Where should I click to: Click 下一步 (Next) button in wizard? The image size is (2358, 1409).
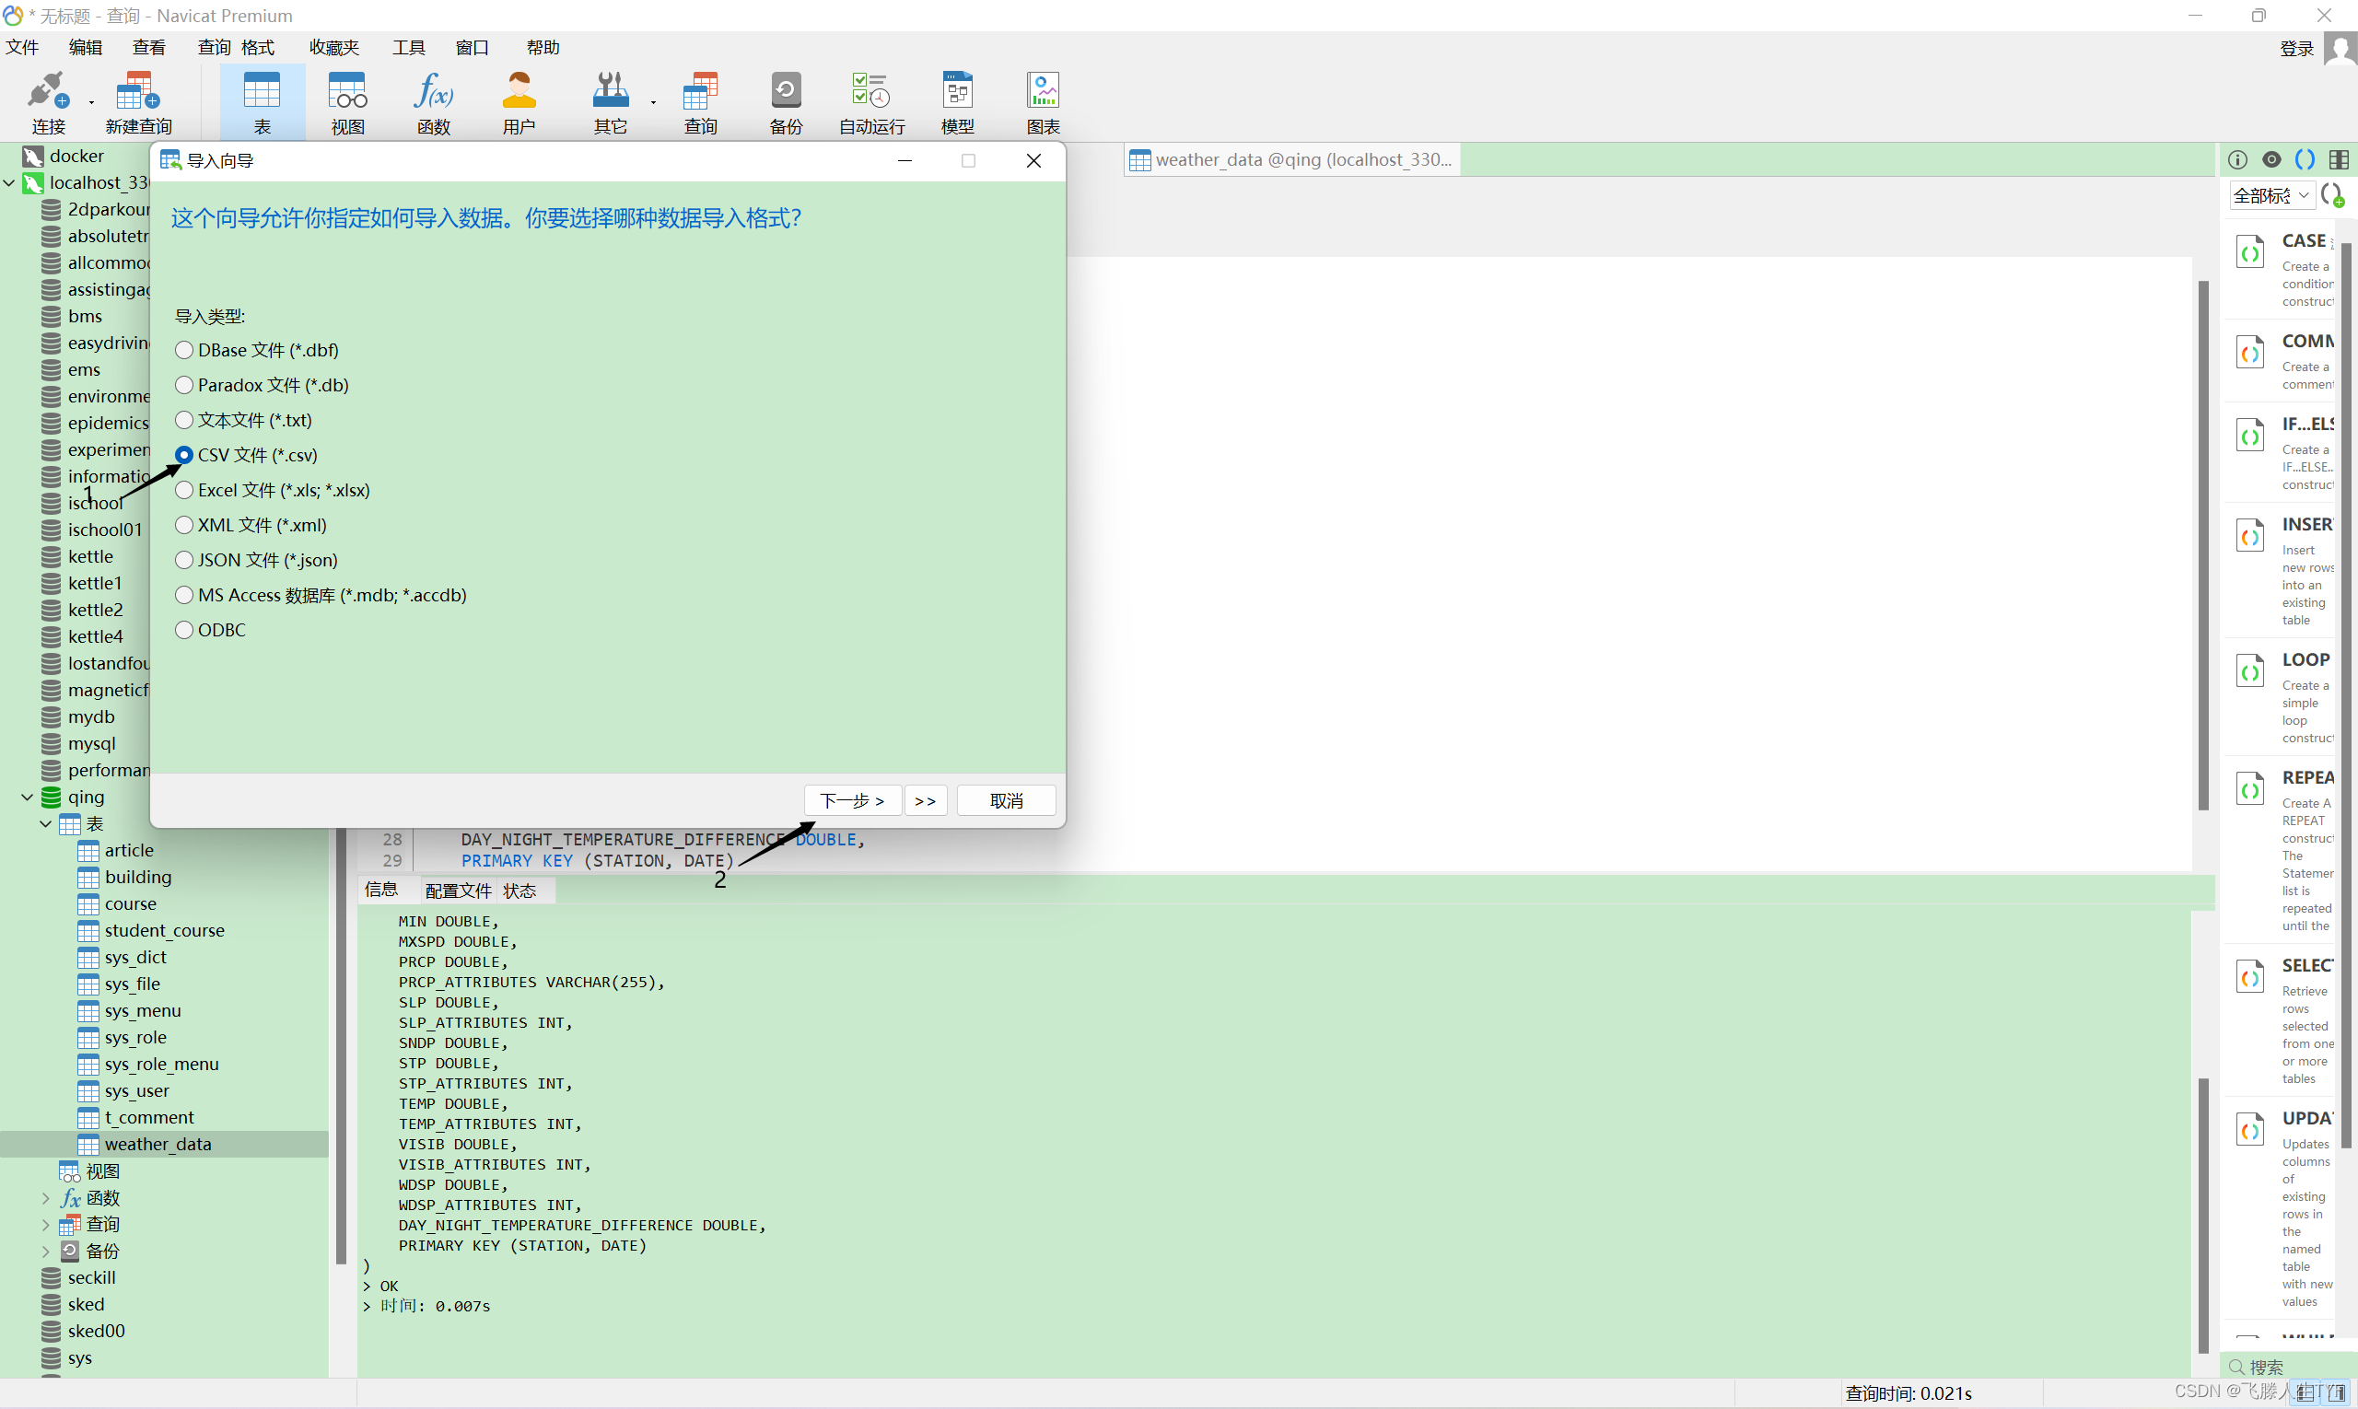tap(846, 800)
